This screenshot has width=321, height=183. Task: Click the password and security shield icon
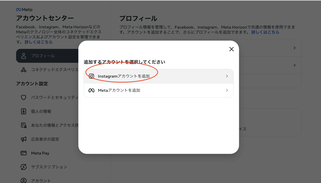point(24,98)
